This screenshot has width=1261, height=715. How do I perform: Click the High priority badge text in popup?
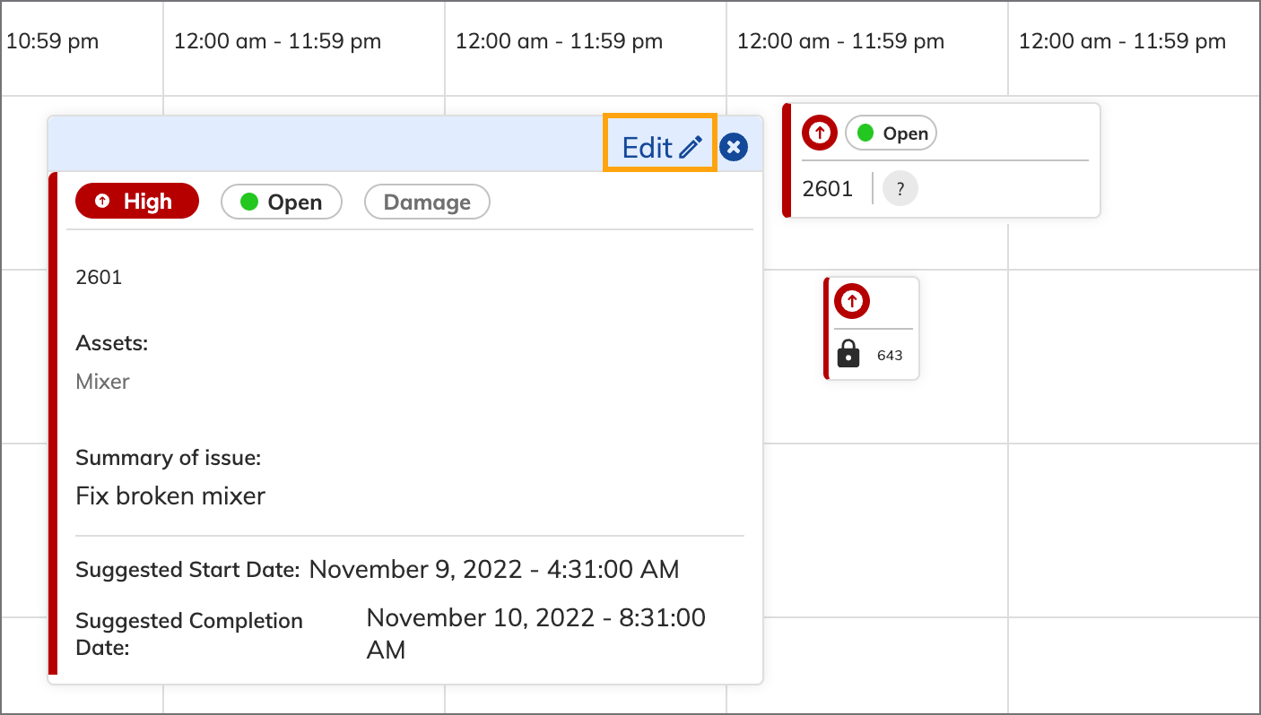point(148,202)
